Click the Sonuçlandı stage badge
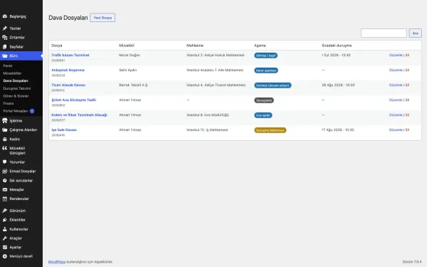427x267 pixels. tap(264, 100)
